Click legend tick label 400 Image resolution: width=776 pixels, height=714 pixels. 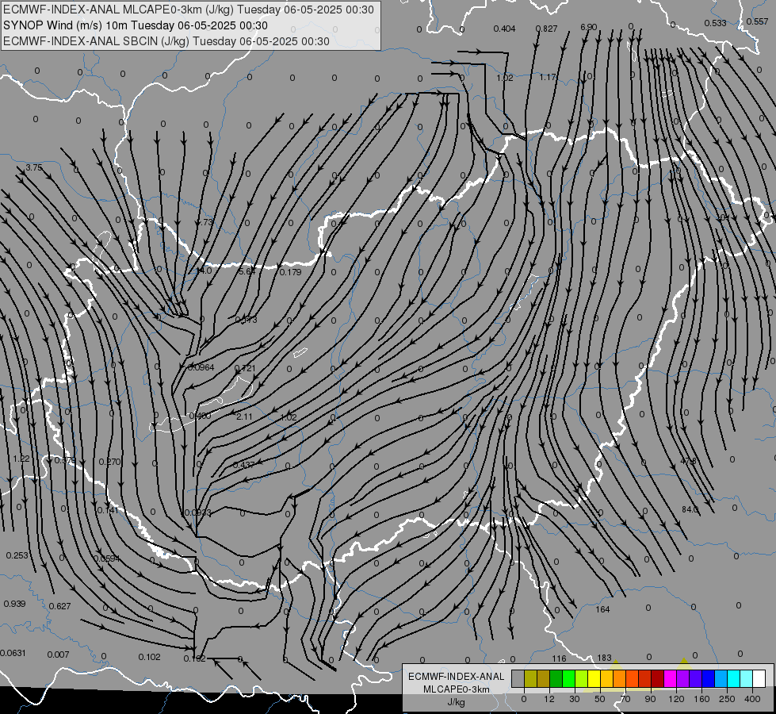coord(752,699)
